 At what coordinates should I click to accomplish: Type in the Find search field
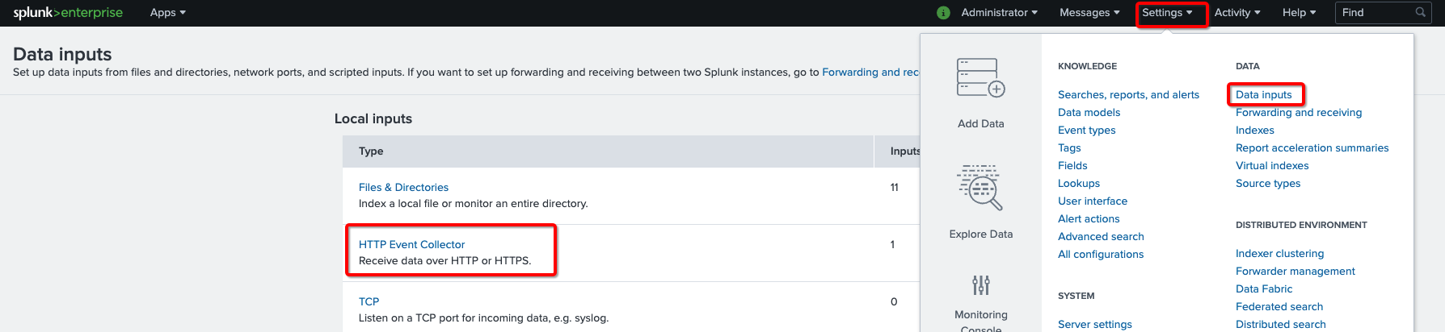[1374, 13]
